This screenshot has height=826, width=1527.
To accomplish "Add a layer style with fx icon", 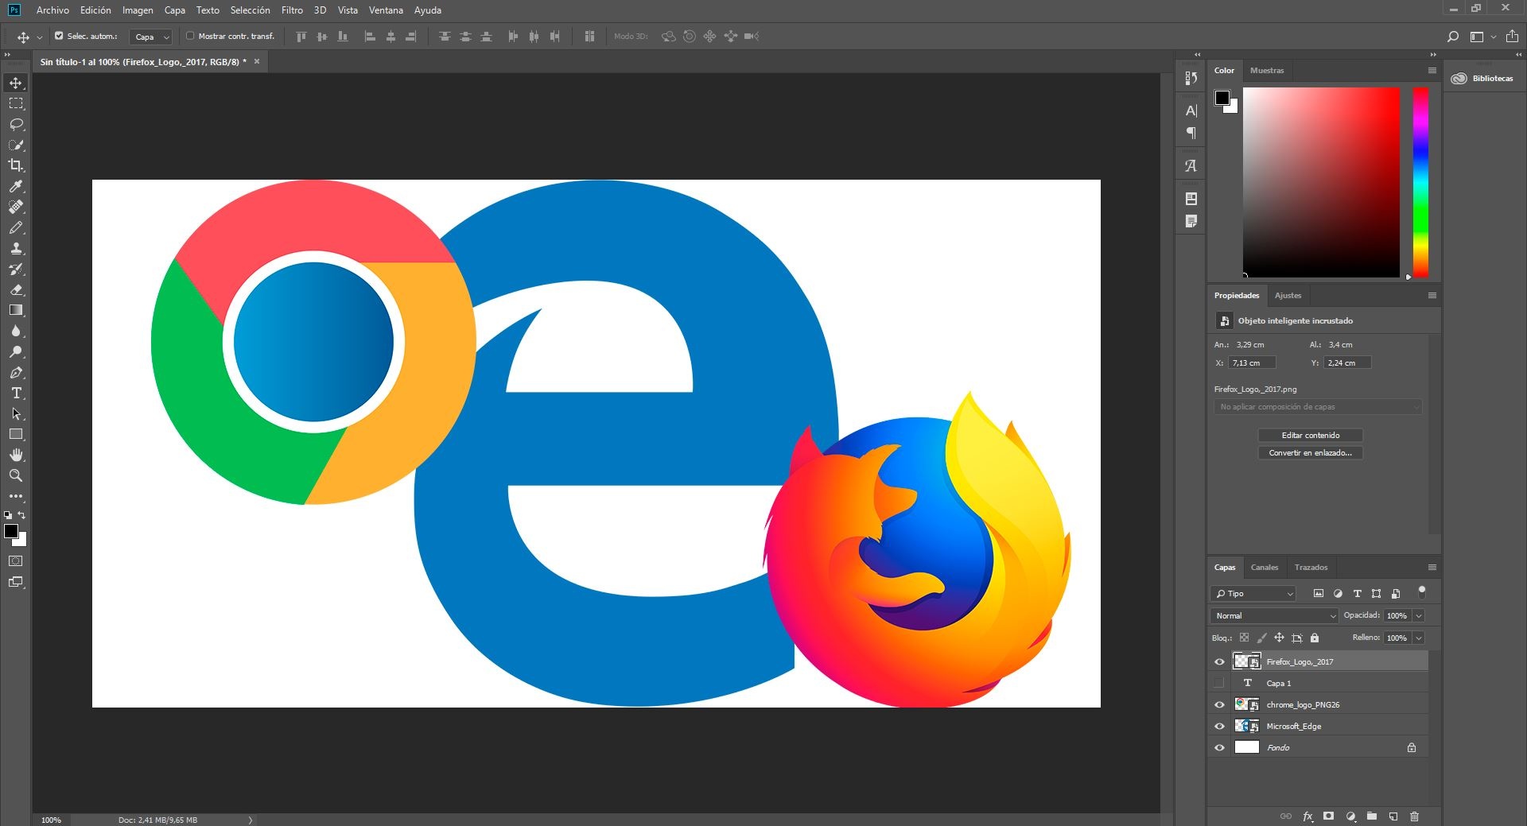I will click(x=1307, y=816).
